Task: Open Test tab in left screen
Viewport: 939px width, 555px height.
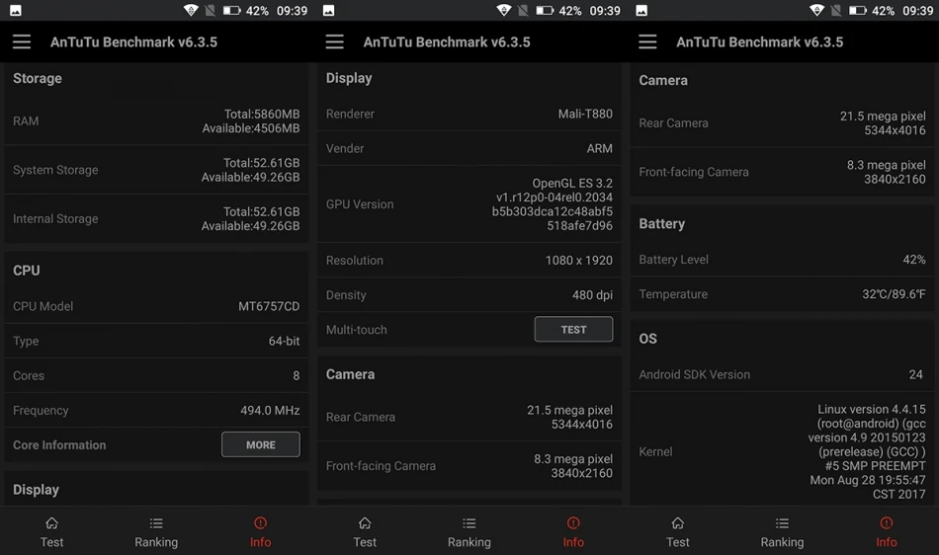Action: coord(52,531)
